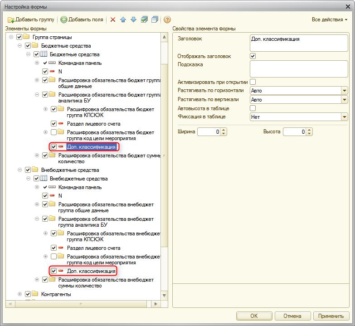Uncheck the selected Доп. классификация checkbox
The width and height of the screenshot is (355, 326).
click(53, 147)
